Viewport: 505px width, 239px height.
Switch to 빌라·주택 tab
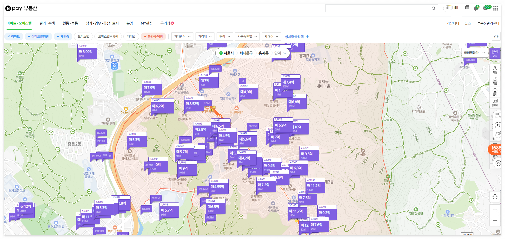47,23
